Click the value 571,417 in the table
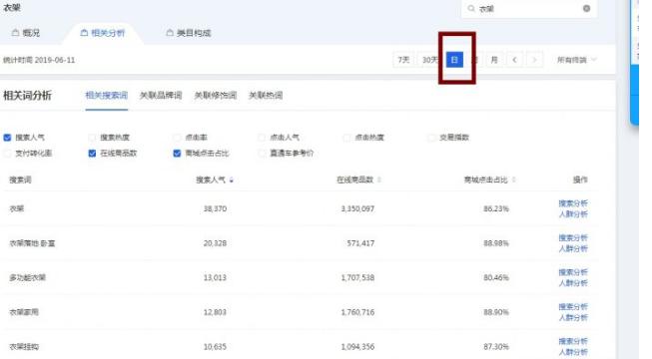Image resolution: width=652 pixels, height=359 pixels. point(360,243)
